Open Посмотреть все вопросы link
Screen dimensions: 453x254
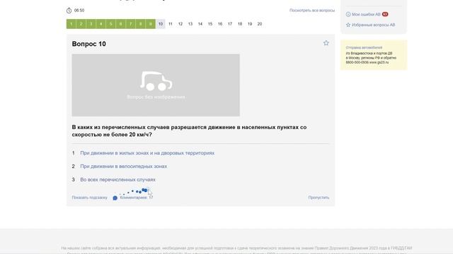(x=312, y=11)
